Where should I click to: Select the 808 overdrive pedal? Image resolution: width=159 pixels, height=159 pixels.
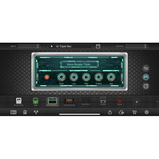(x=36, y=101)
